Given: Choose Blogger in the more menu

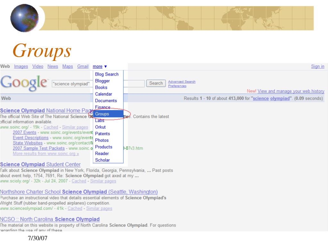Looking at the screenshot, I should (x=102, y=81).
